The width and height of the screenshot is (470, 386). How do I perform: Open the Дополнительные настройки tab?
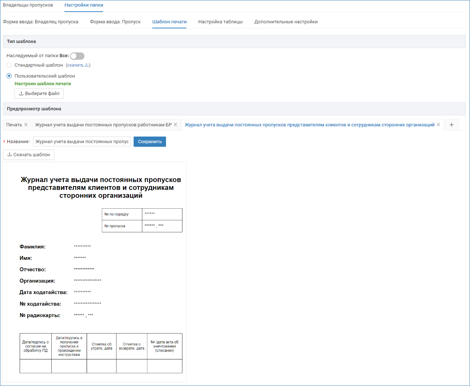pos(286,22)
